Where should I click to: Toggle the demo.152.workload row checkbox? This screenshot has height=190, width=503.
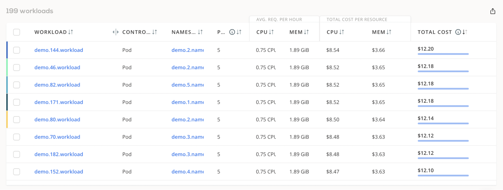(x=17, y=172)
